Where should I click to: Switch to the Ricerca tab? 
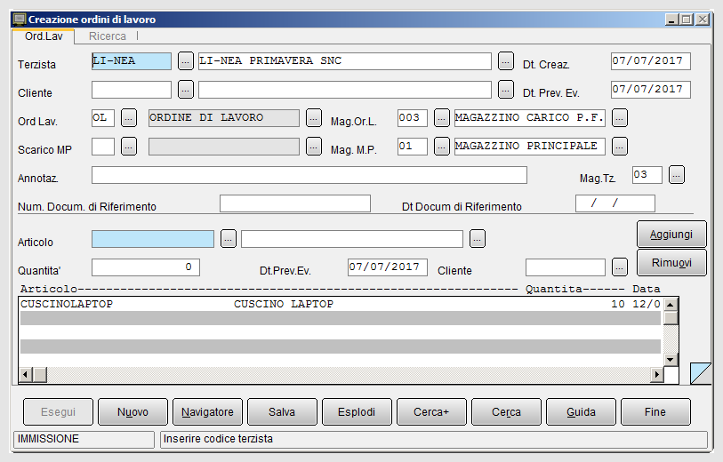[x=107, y=36]
